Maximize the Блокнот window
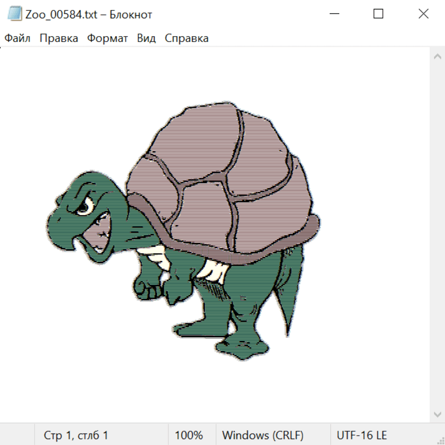This screenshot has width=445, height=445. pos(378,14)
